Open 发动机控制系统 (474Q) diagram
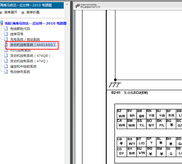The image size is (182, 164). (x=29, y=61)
